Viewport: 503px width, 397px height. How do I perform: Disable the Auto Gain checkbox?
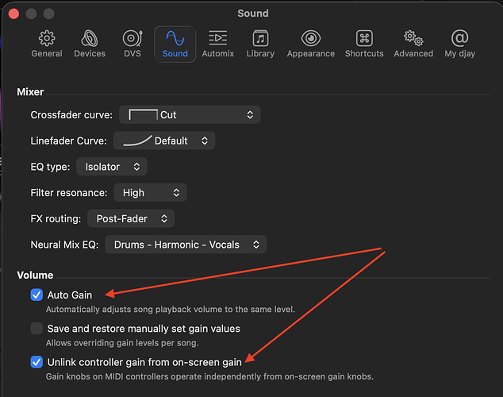tap(36, 295)
